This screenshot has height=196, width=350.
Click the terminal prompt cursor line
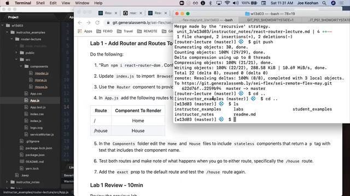tap(235, 120)
